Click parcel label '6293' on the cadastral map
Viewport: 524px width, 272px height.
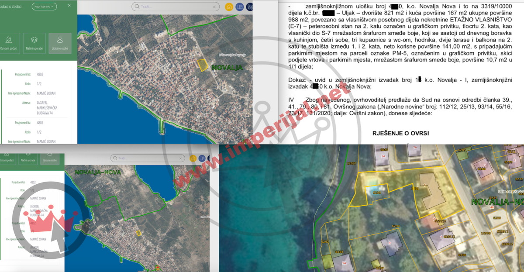339,252
